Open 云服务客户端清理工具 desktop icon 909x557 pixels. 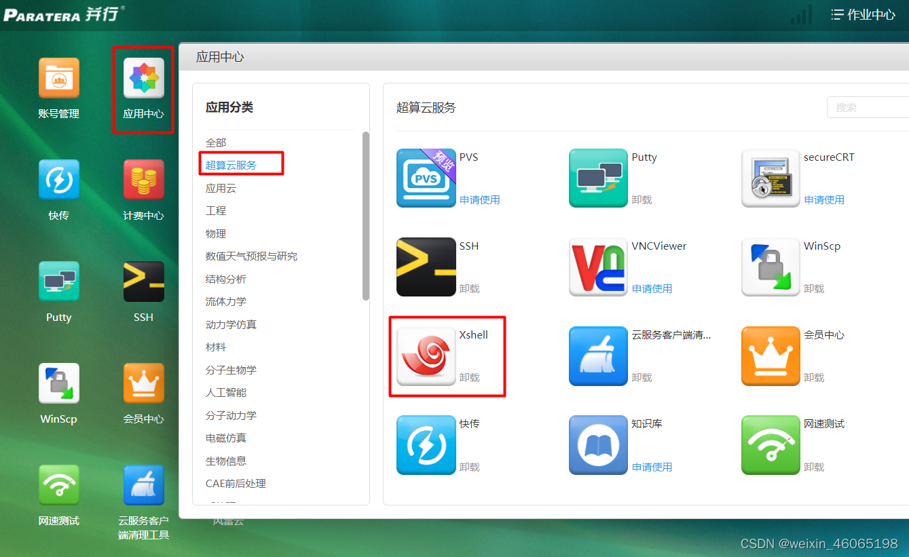pos(143,485)
